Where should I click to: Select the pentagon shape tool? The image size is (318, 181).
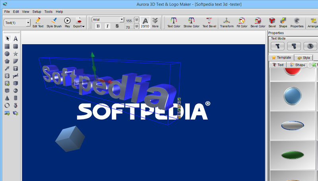(x=7, y=61)
